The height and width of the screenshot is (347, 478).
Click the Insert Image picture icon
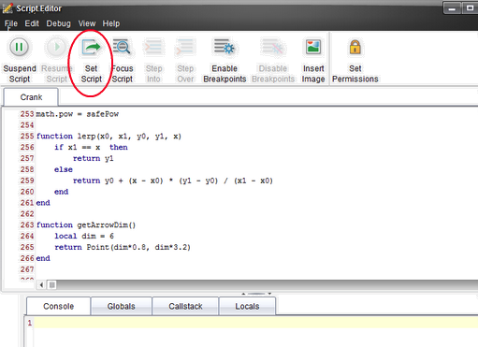click(313, 48)
